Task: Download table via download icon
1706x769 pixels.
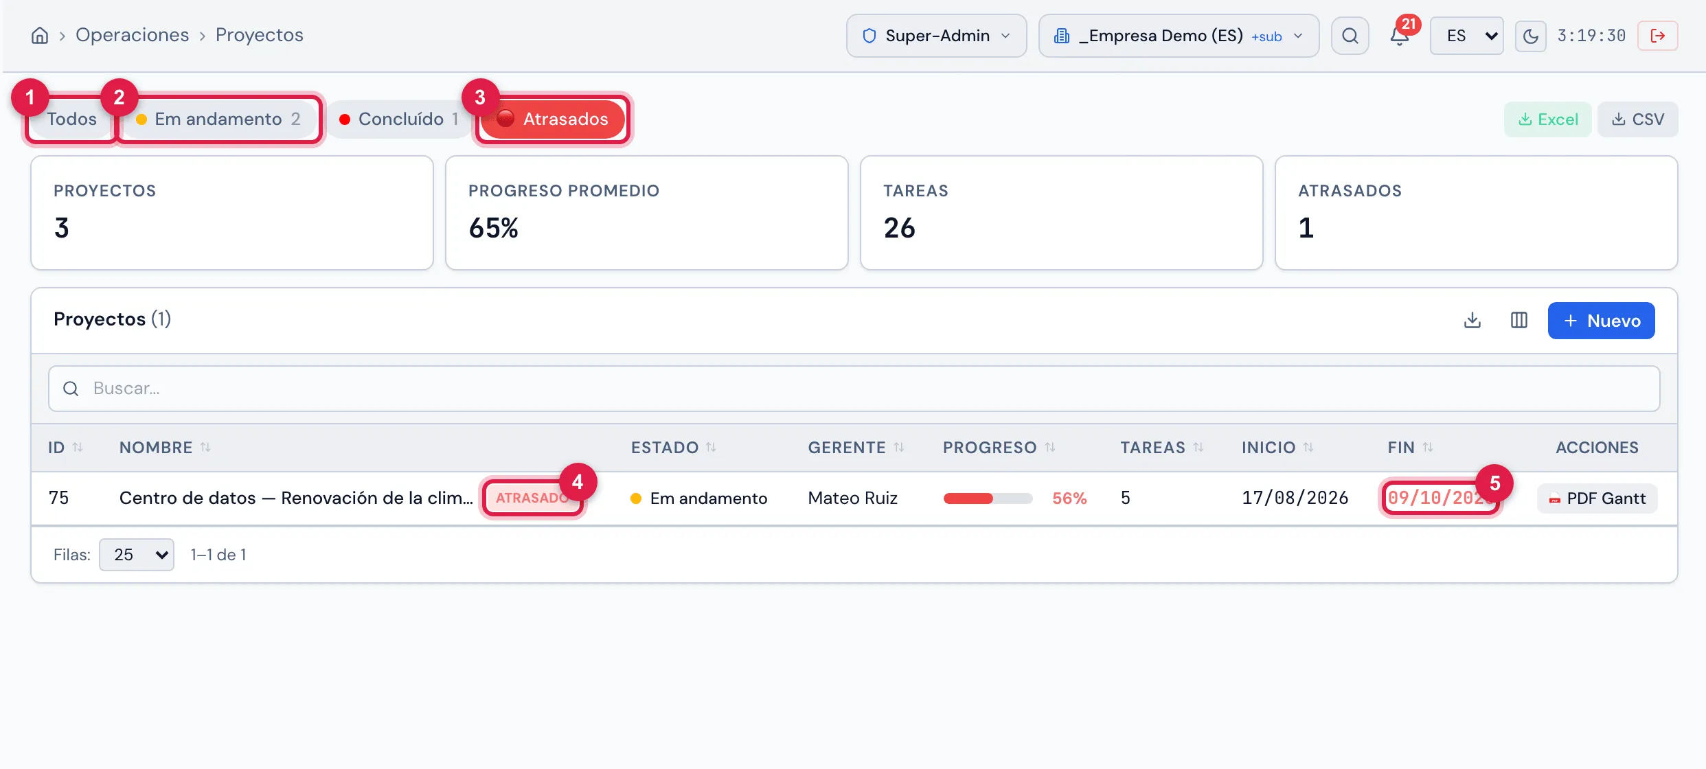Action: pyautogui.click(x=1472, y=321)
